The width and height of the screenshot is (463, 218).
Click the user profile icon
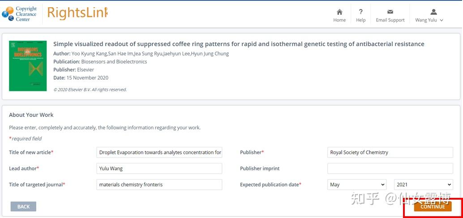click(433, 12)
